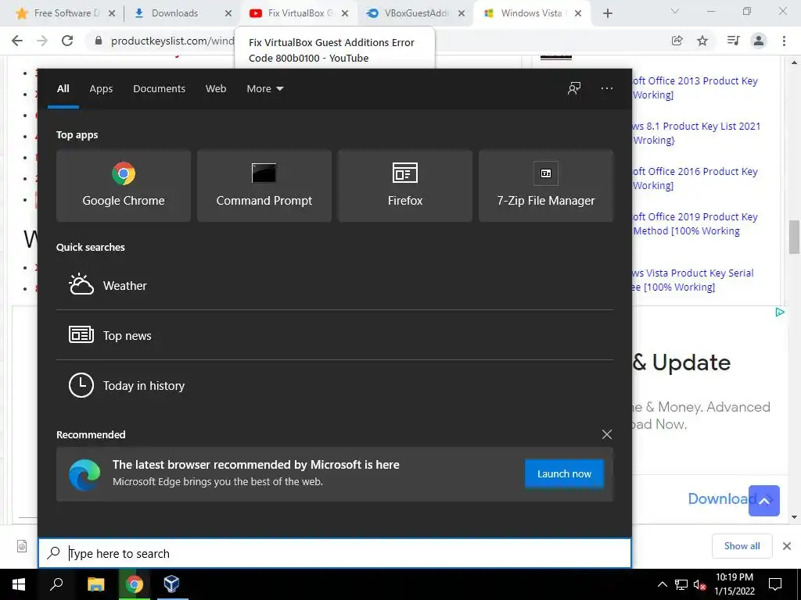
Task: Click the AdChoices icon on ad
Action: click(x=780, y=312)
